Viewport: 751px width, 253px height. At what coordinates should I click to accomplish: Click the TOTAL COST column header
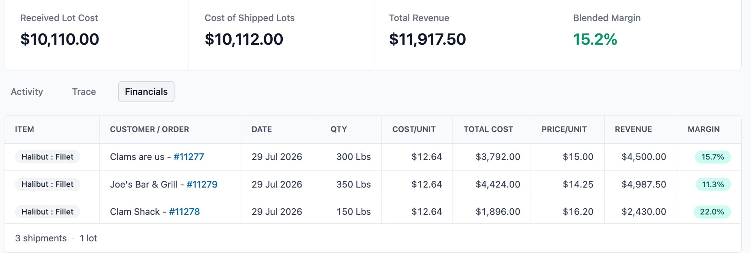click(488, 129)
